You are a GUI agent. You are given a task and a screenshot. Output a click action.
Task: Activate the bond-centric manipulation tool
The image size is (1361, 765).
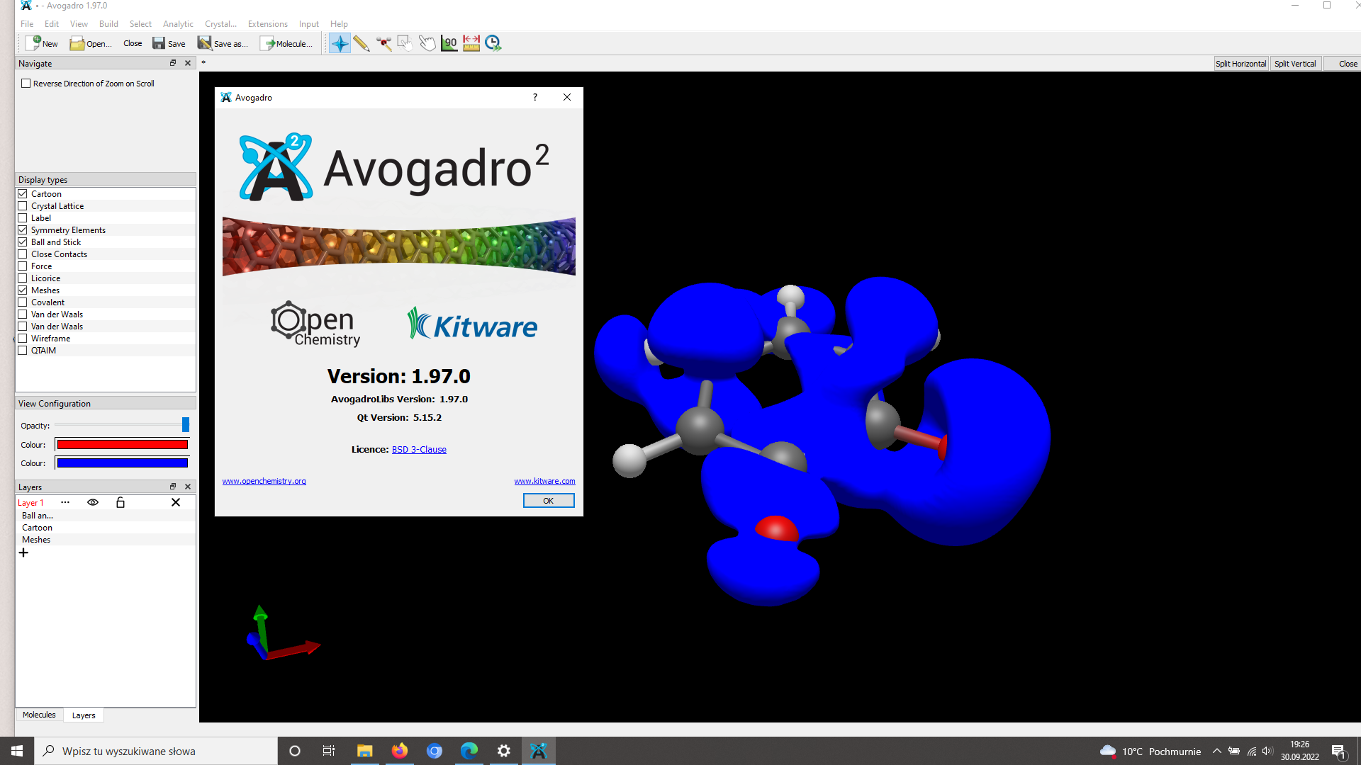[x=384, y=43]
